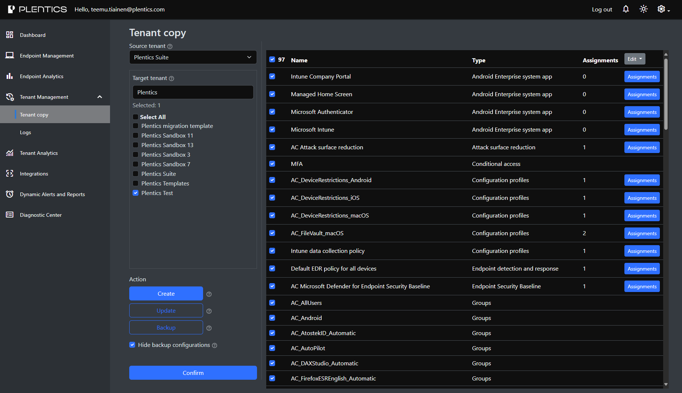Screen dimensions: 682x393
Task: Show Target tenant help tooltip icon
Action: click(171, 79)
